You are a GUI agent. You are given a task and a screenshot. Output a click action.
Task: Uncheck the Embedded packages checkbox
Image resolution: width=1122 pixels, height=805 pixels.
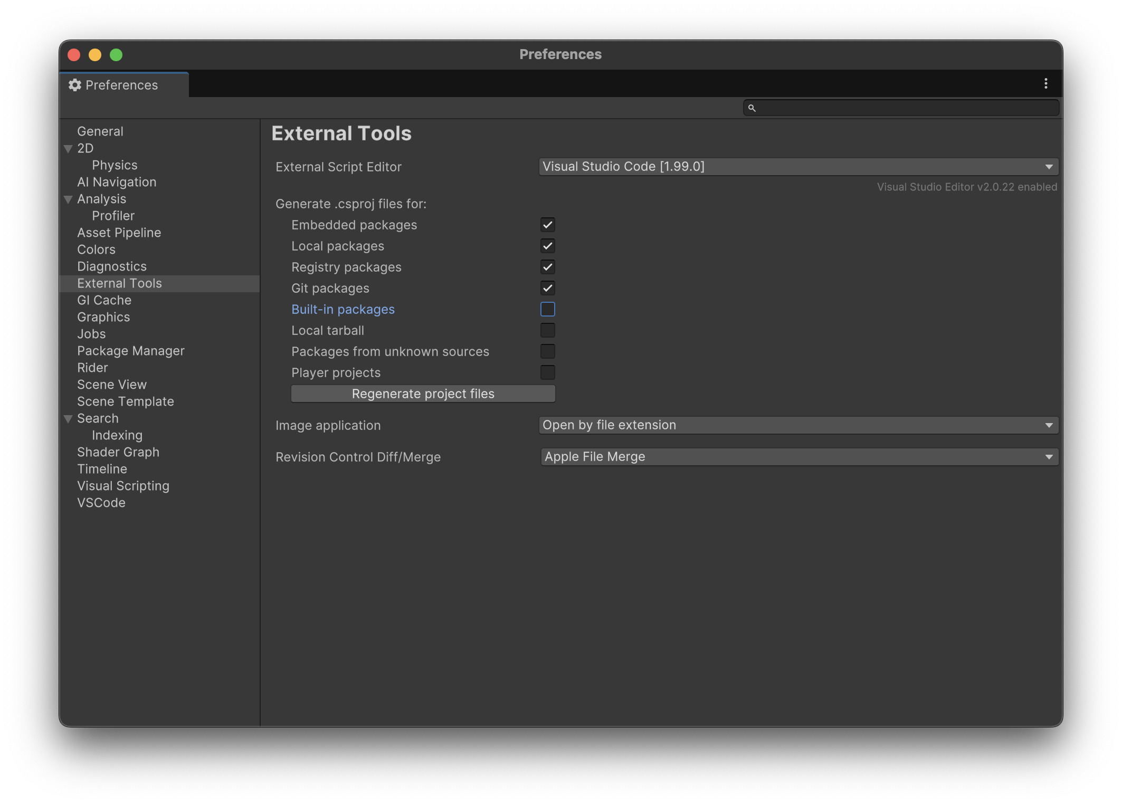tap(547, 225)
